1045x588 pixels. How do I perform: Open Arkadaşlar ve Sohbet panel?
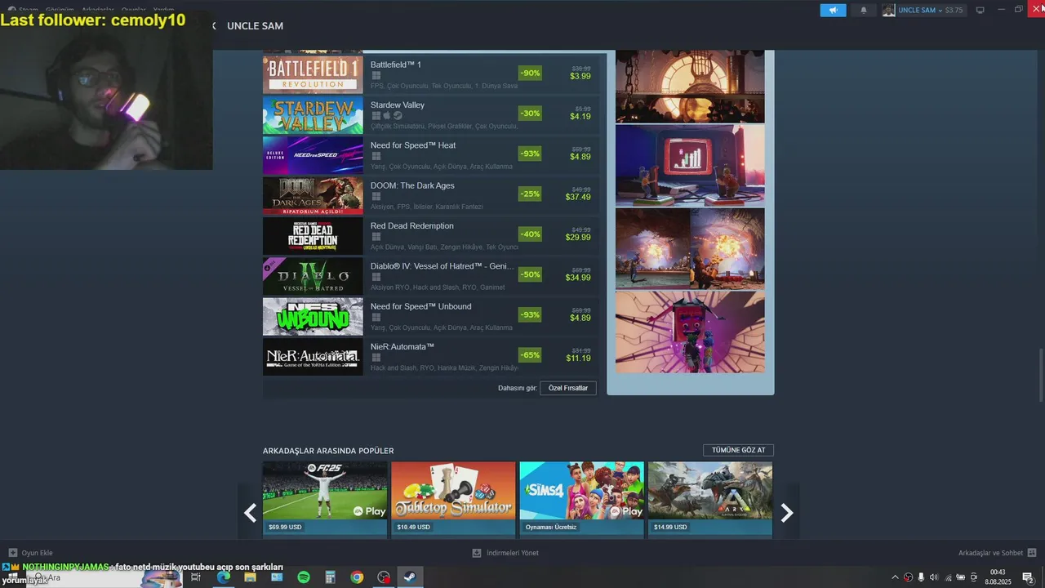tap(990, 553)
